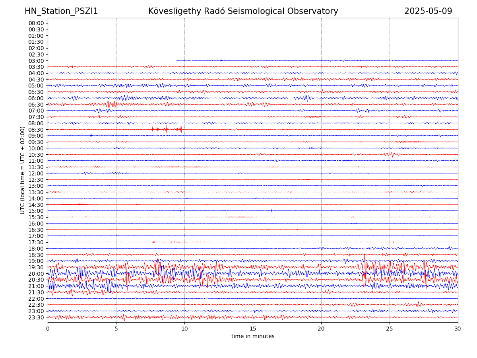Viewport: 477px width, 358px height.
Task: Click the start of the 03:00 blue trace
Action: (177, 60)
